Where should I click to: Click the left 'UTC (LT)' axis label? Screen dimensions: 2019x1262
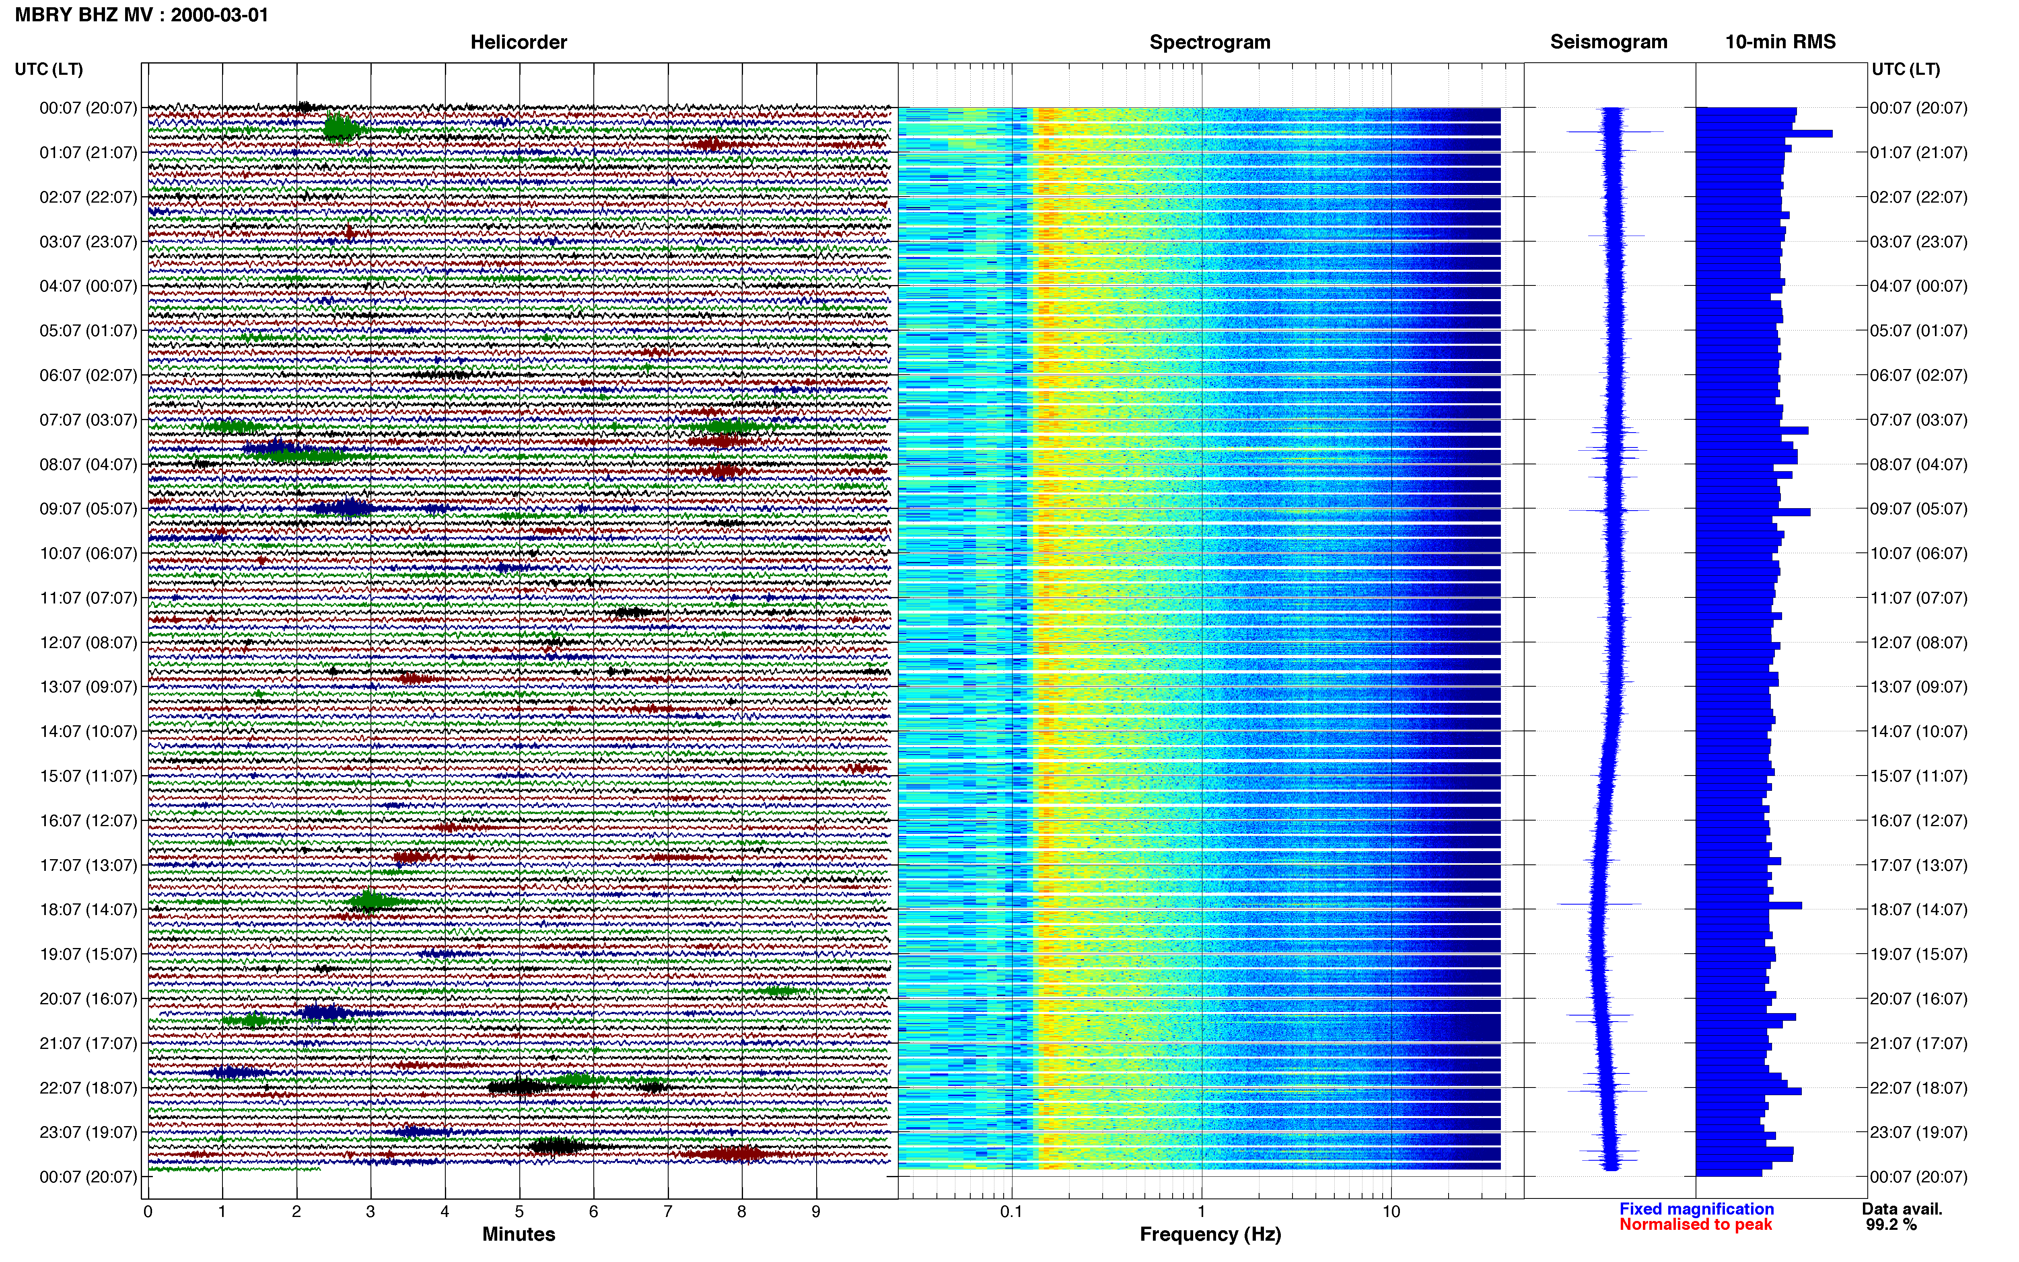[x=49, y=69]
